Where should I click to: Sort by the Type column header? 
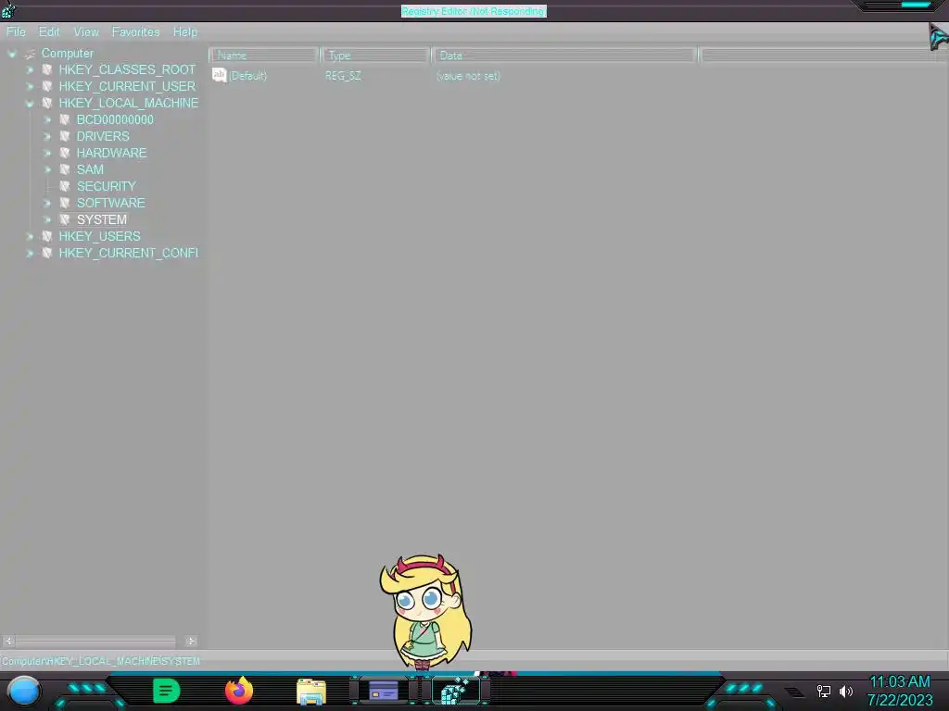pos(375,56)
